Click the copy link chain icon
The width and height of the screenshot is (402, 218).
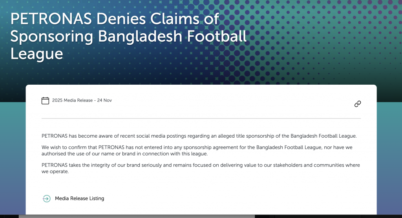point(357,104)
